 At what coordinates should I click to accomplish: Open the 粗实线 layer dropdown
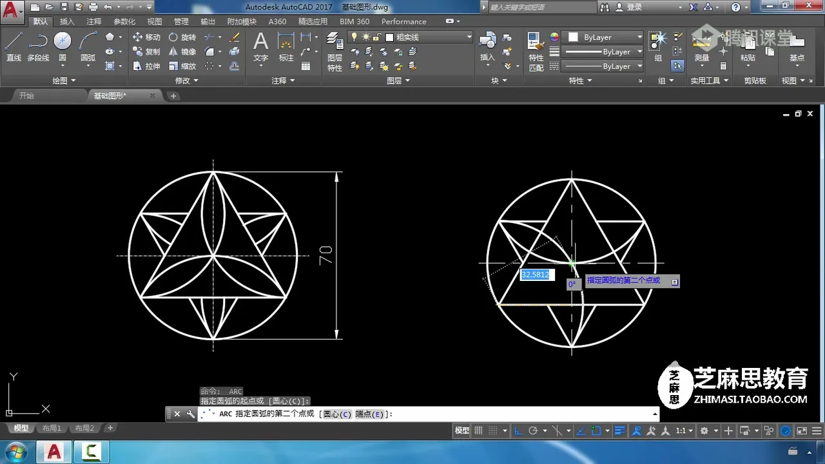coord(469,37)
